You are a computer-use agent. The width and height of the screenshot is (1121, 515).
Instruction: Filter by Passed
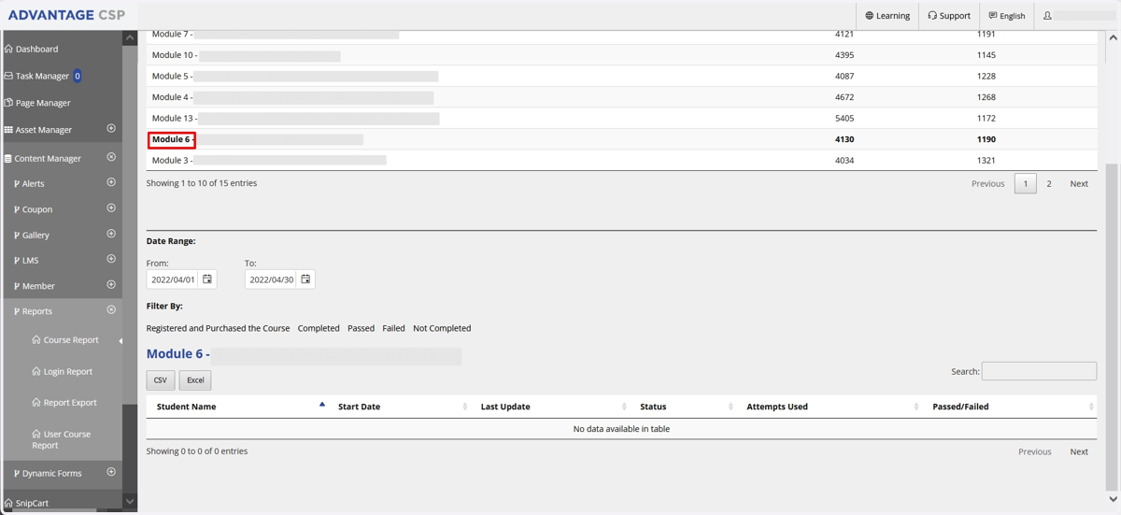pos(361,328)
